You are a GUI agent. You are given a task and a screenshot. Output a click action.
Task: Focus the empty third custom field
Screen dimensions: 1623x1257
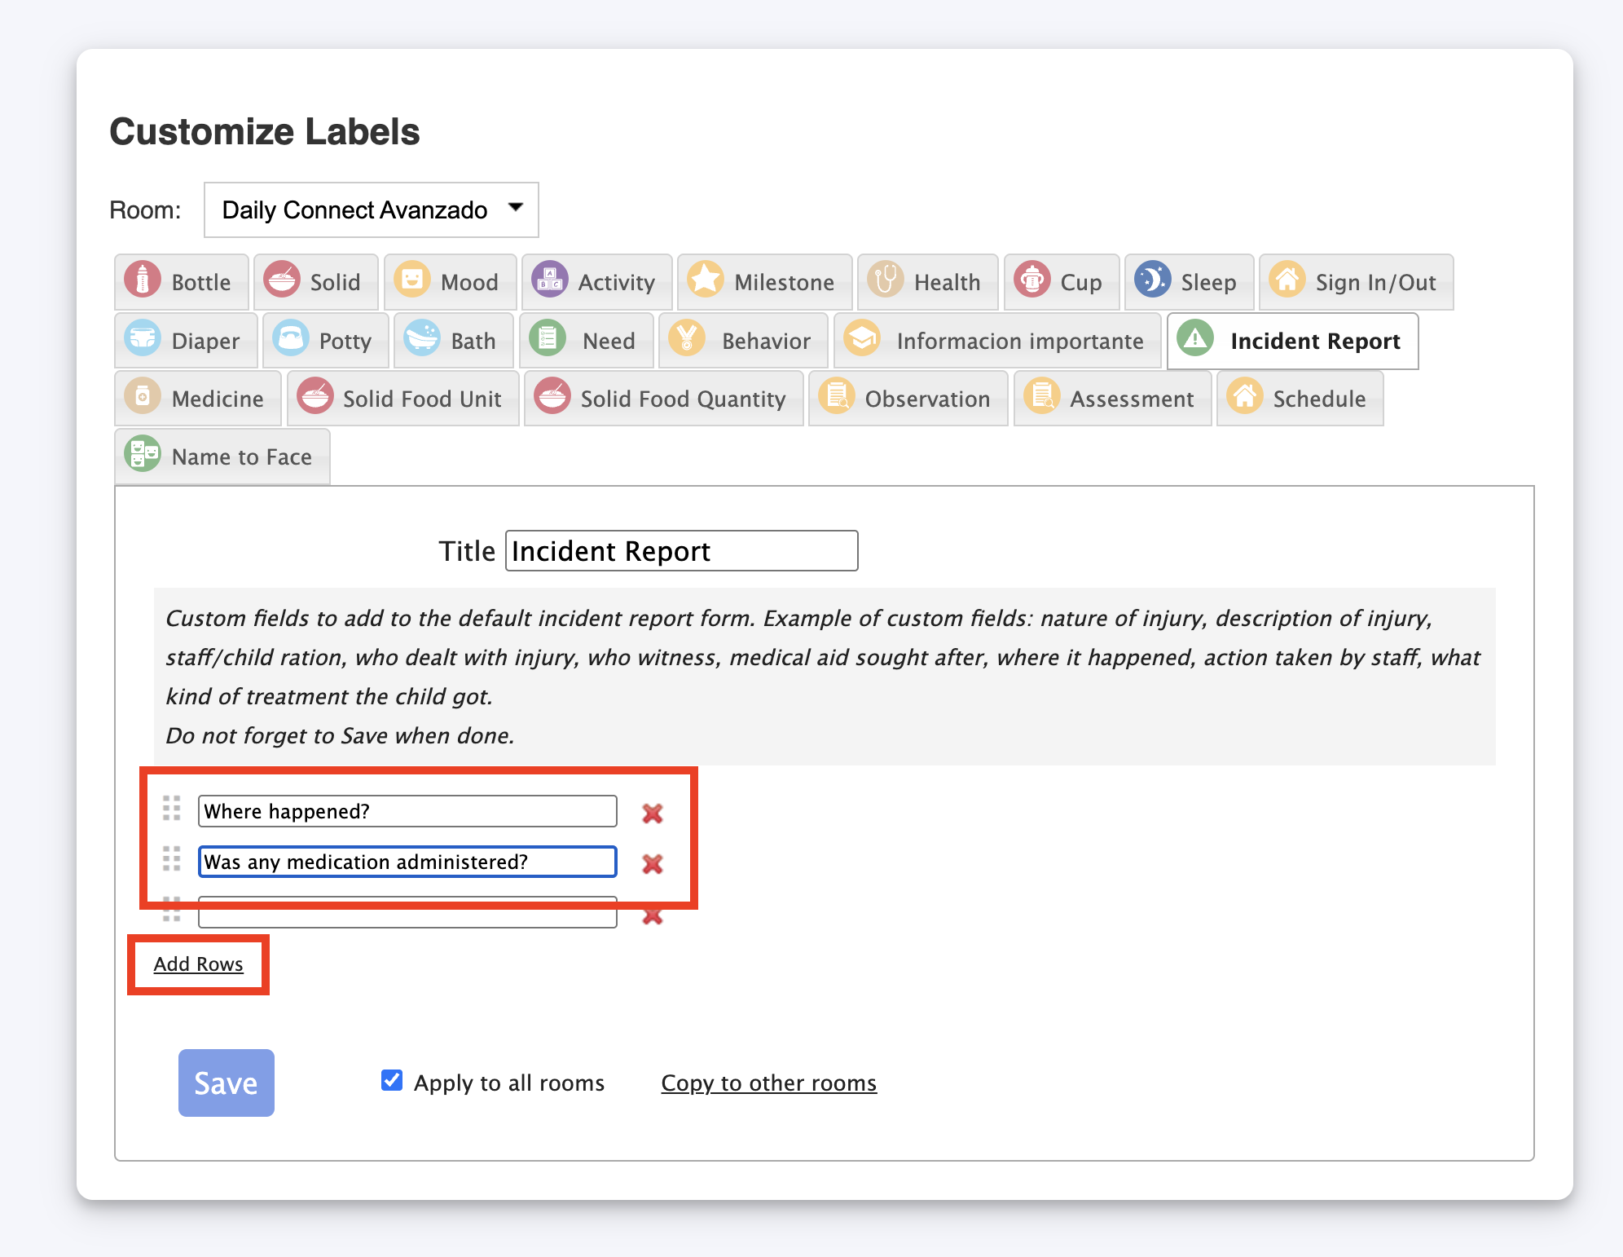(407, 917)
